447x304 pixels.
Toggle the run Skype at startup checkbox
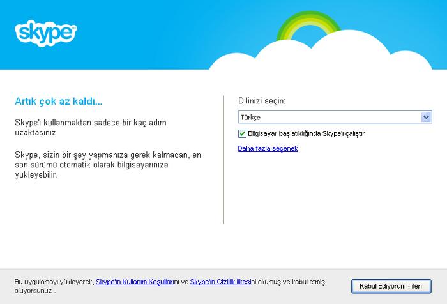pos(242,133)
